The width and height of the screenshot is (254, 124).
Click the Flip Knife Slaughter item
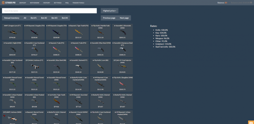(123, 84)
